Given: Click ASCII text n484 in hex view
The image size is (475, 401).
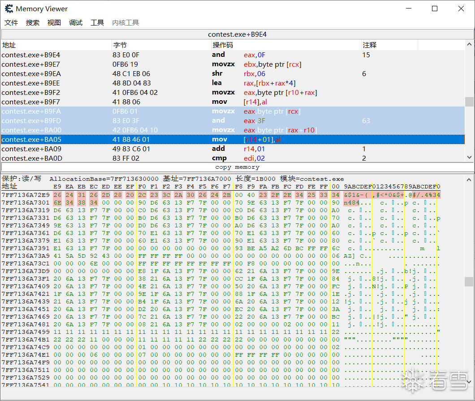Looking at the screenshot, I should coord(351,203).
